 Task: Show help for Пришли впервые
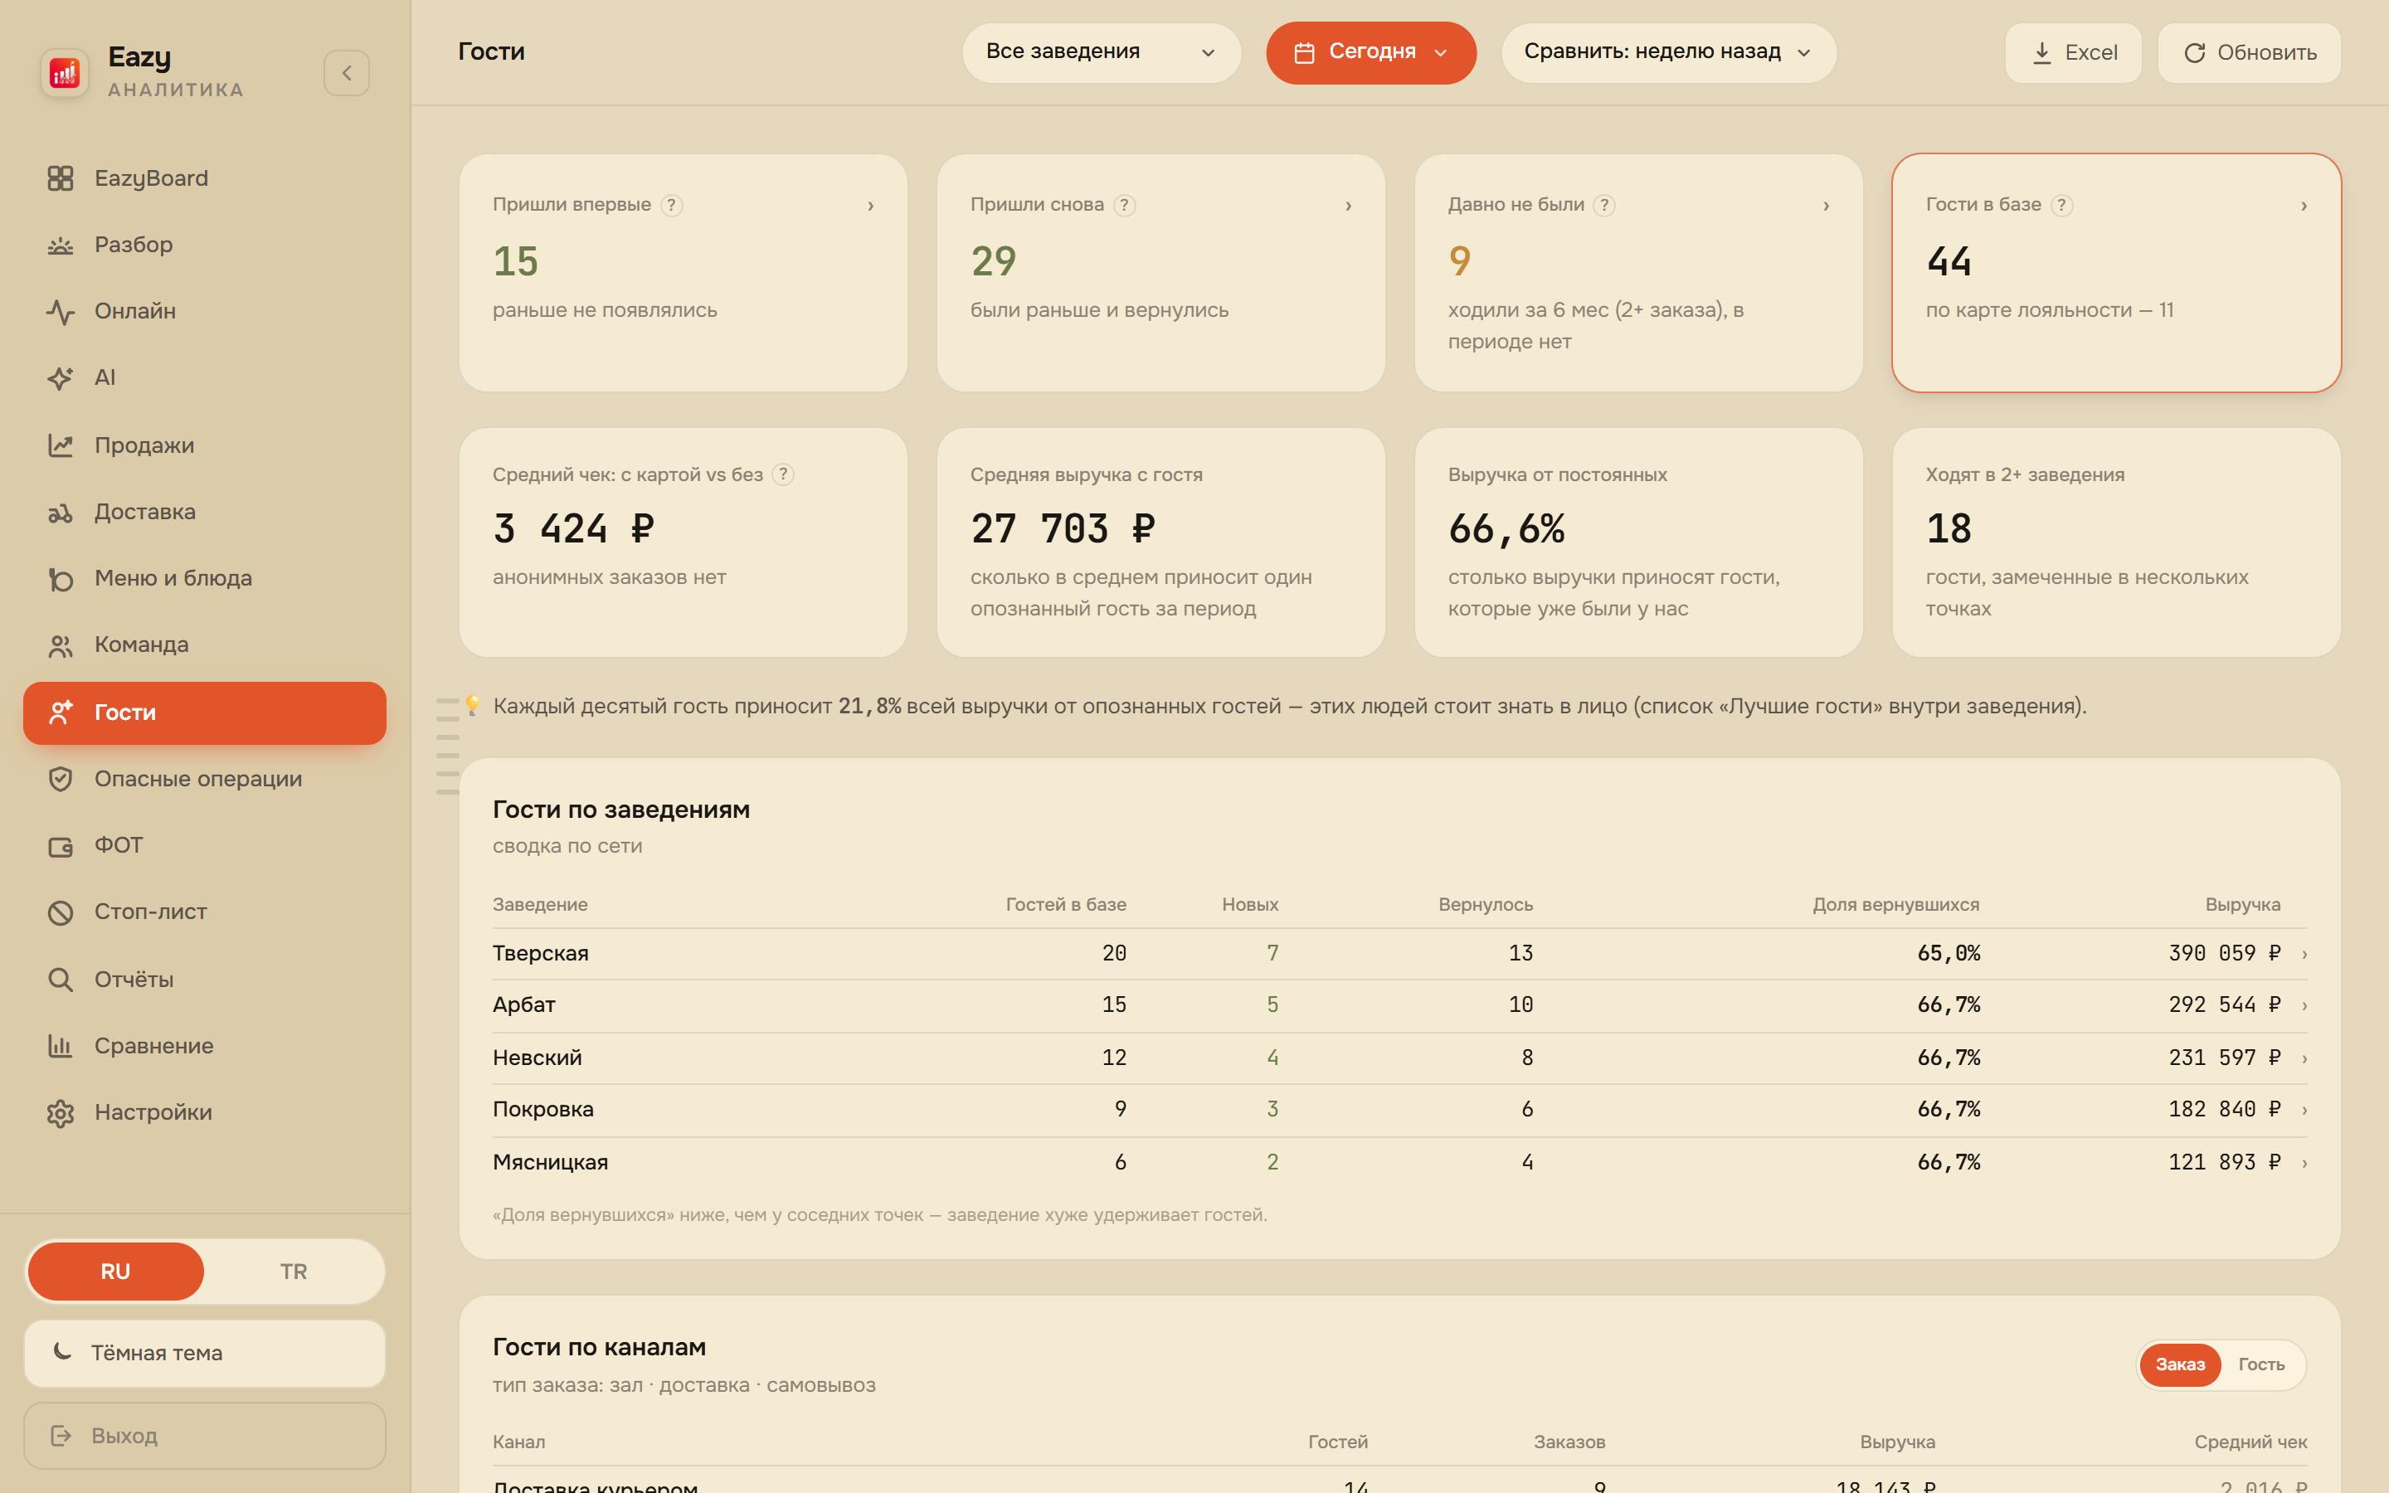pos(671,206)
